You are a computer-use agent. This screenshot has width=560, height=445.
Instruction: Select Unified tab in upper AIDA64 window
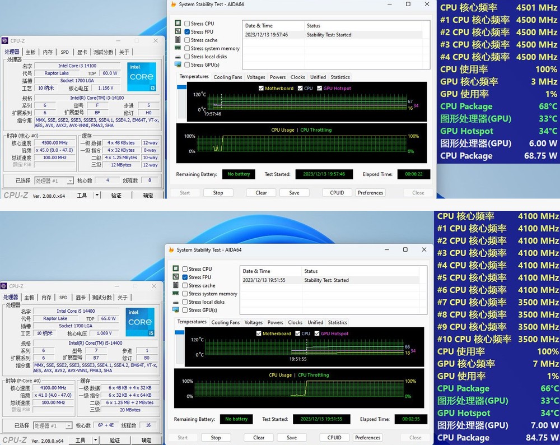[318, 77]
